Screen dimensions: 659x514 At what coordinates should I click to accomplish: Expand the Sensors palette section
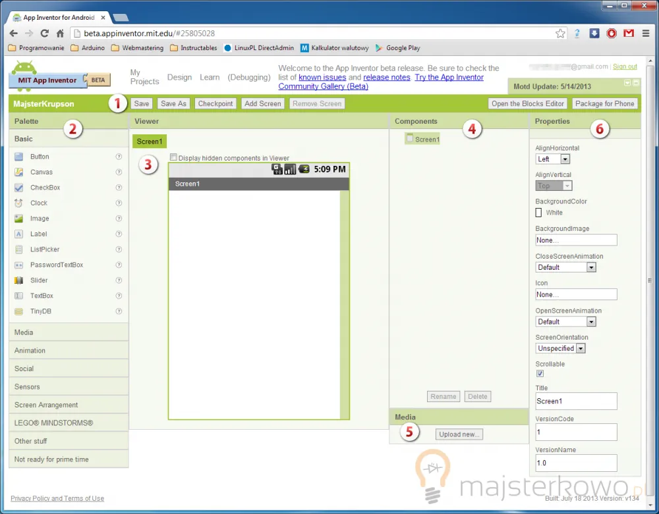tap(69, 387)
